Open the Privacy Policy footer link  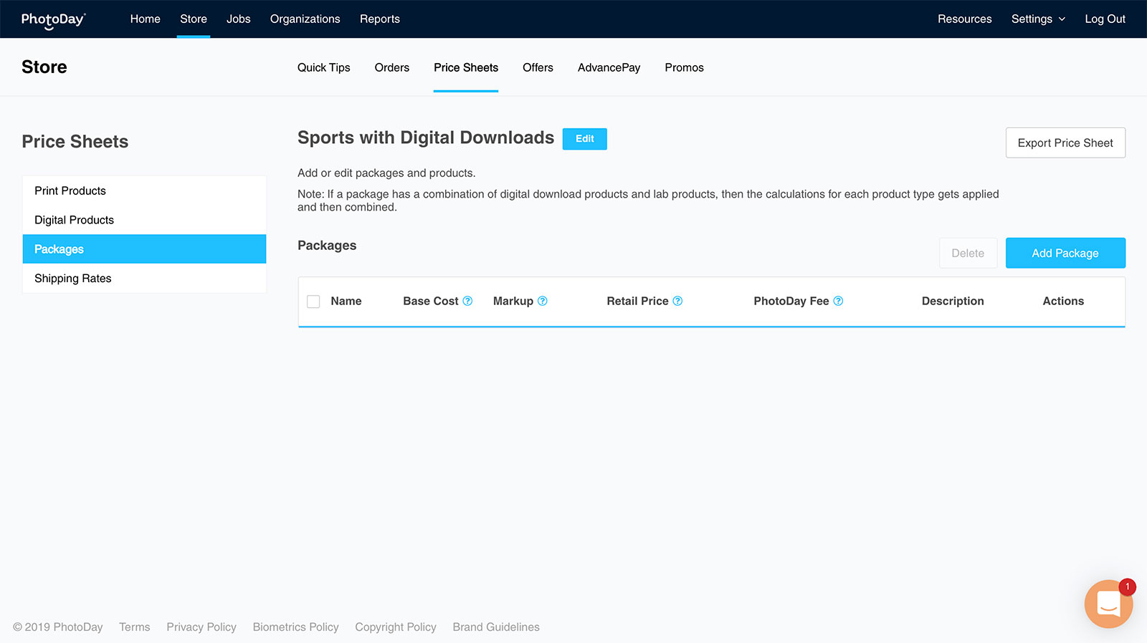click(x=201, y=627)
